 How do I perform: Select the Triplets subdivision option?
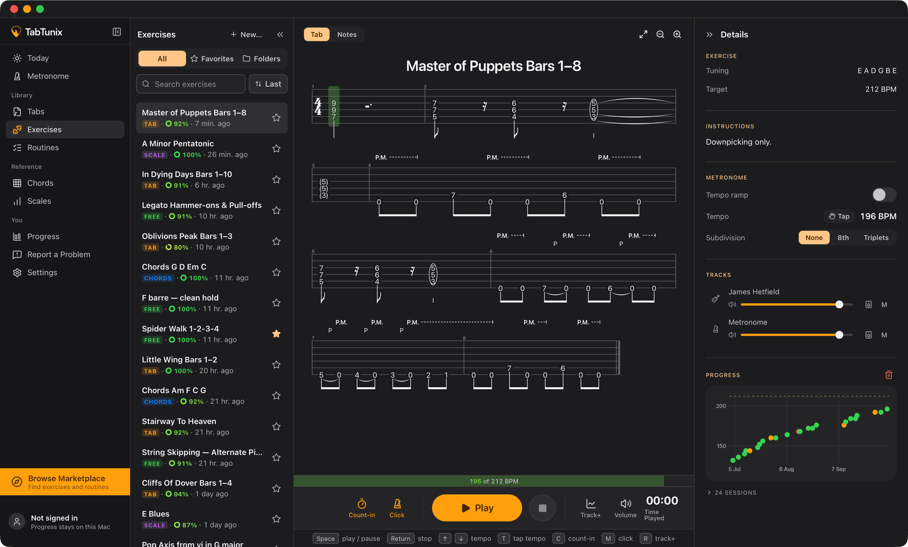tap(876, 237)
